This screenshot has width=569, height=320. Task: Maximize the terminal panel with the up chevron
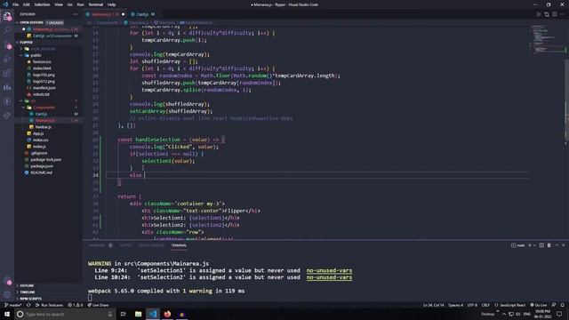pos(557,245)
